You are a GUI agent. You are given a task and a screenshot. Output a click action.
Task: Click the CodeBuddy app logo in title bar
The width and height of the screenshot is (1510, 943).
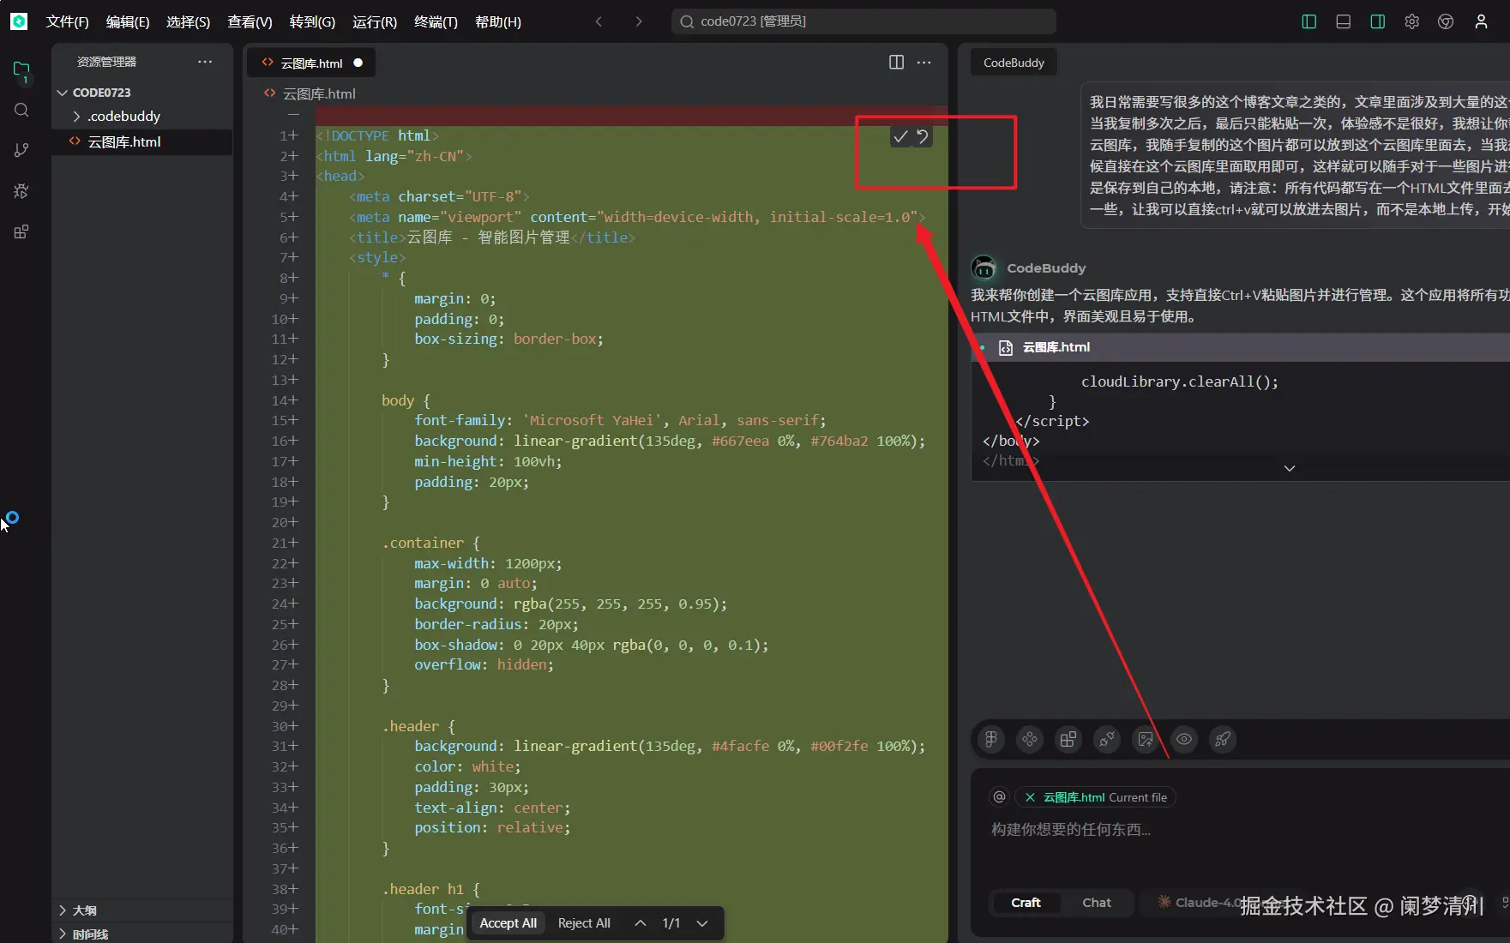(x=19, y=21)
